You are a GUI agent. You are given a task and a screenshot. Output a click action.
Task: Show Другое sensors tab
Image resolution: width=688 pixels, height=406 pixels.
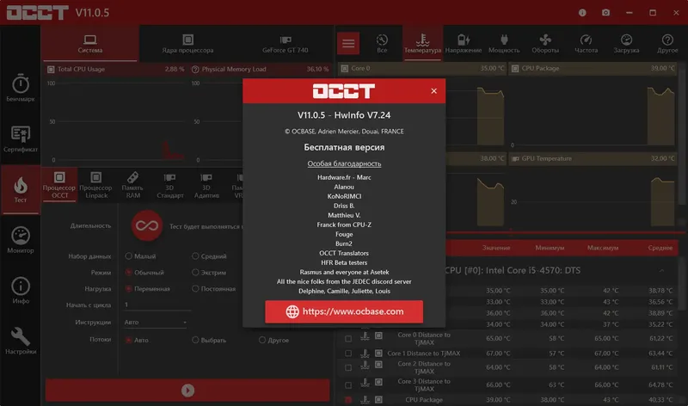[x=667, y=44]
